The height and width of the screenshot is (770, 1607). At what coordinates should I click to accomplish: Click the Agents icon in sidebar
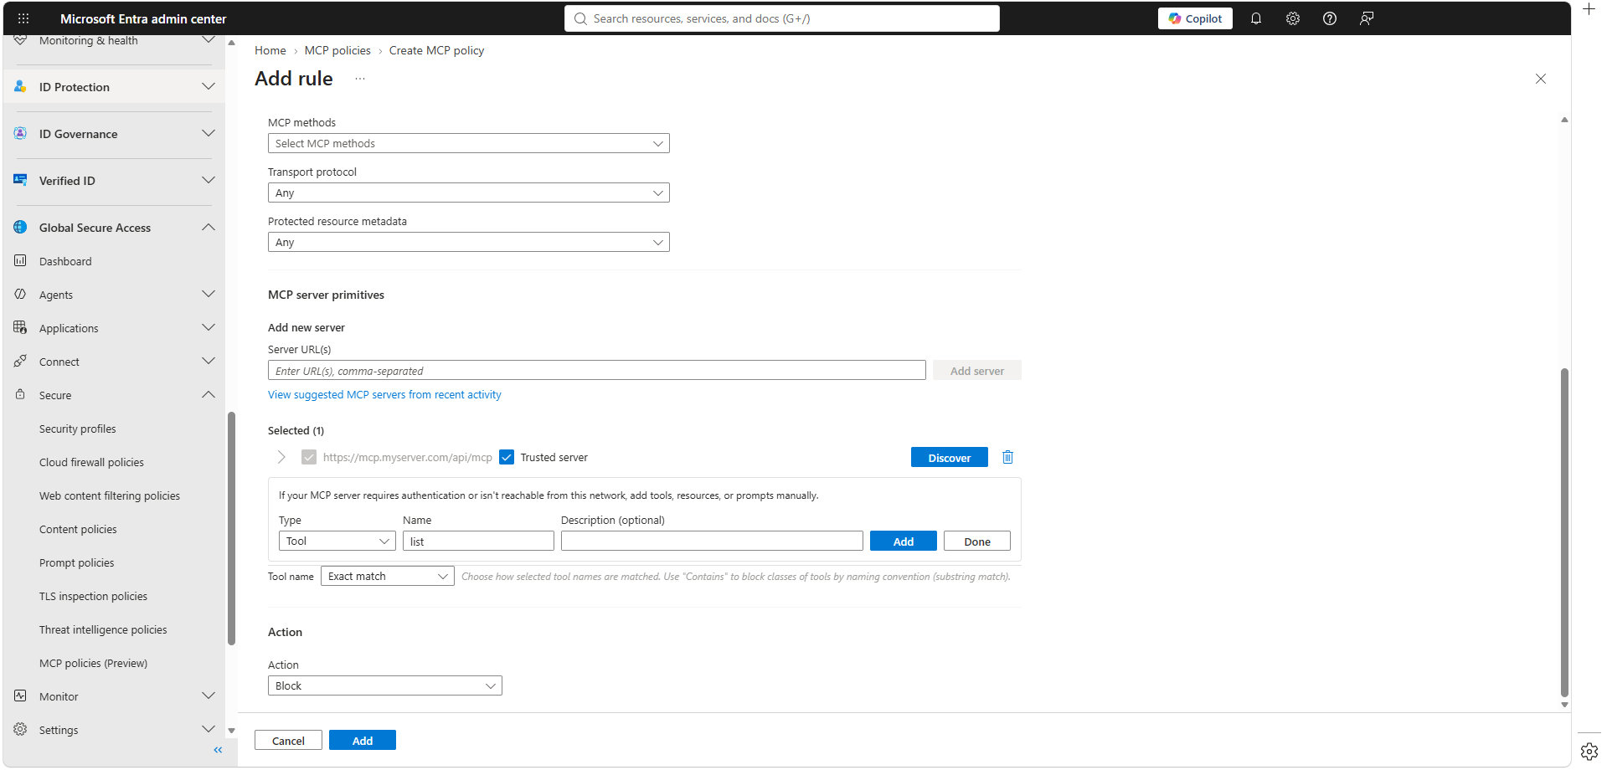[20, 294]
